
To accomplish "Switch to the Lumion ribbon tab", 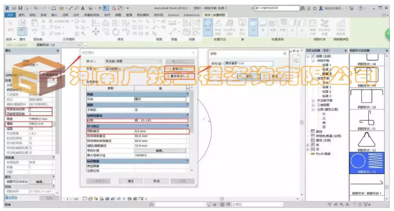I will point(174,15).
